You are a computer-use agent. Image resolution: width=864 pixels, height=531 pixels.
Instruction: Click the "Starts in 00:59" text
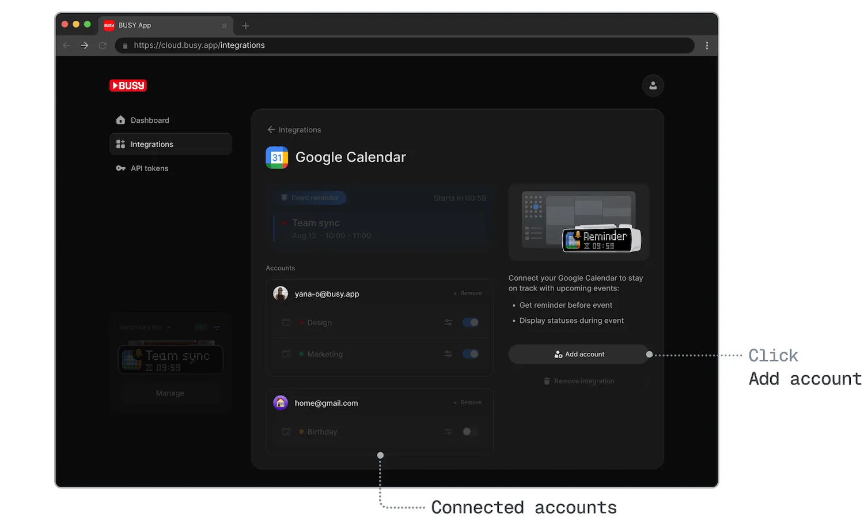(460, 198)
